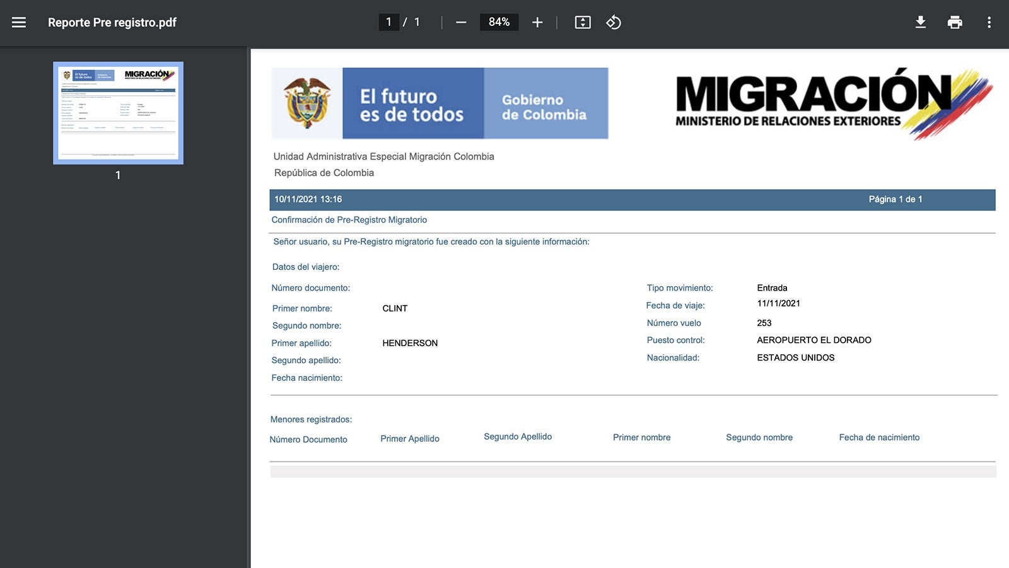Image resolution: width=1009 pixels, height=568 pixels.
Task: Click the El futuro es de todos banner
Action: (413, 103)
